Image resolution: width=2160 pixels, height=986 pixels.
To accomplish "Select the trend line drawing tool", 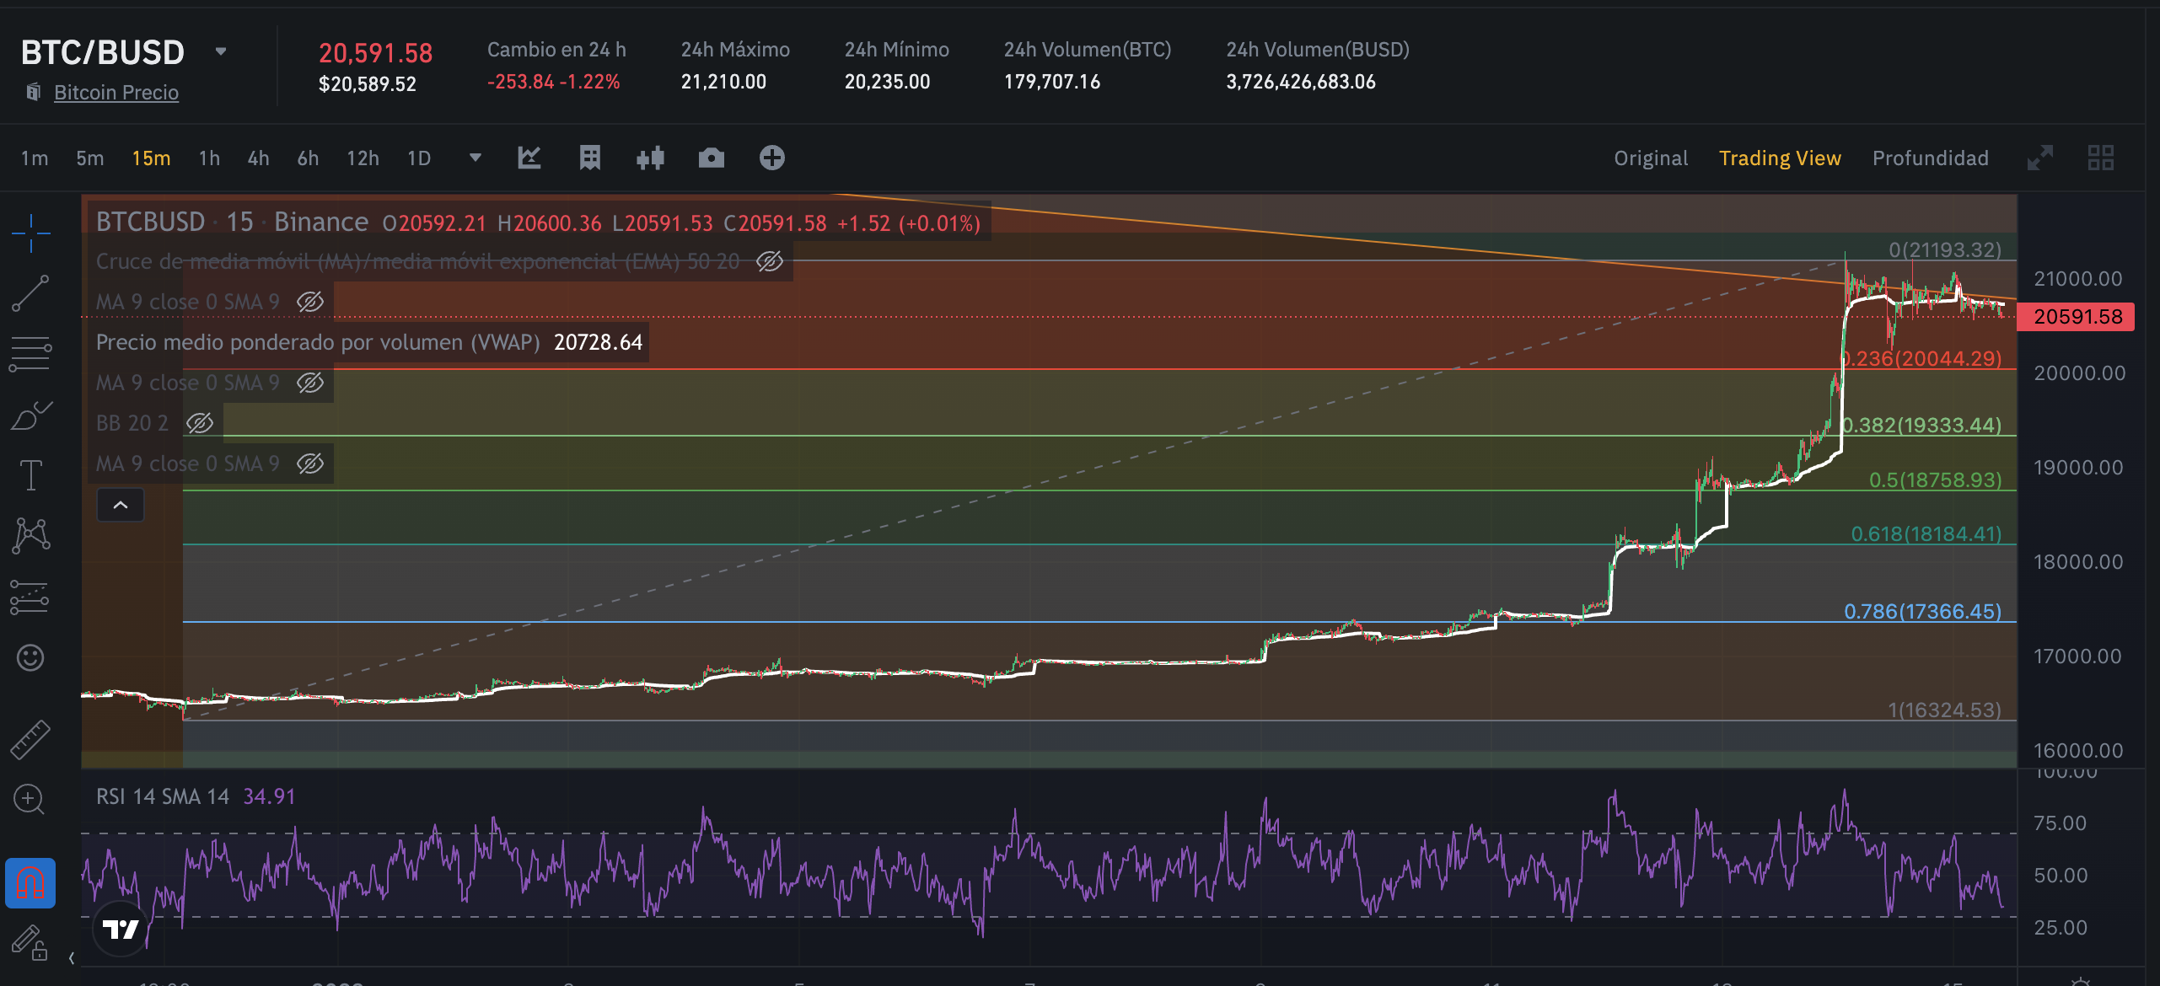I will pyautogui.click(x=30, y=292).
